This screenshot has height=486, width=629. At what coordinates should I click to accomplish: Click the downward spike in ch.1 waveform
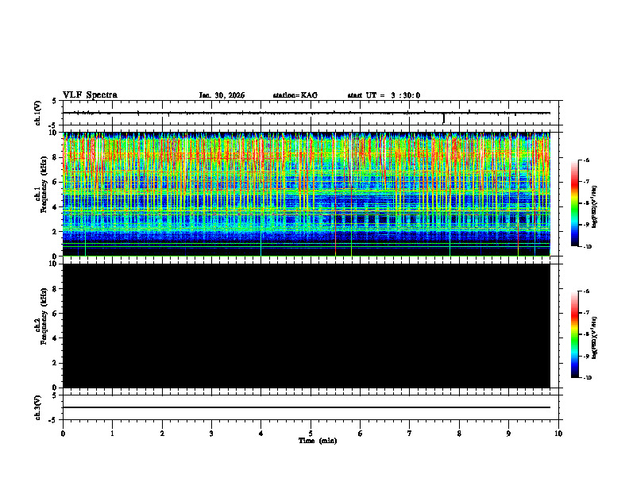tap(444, 118)
